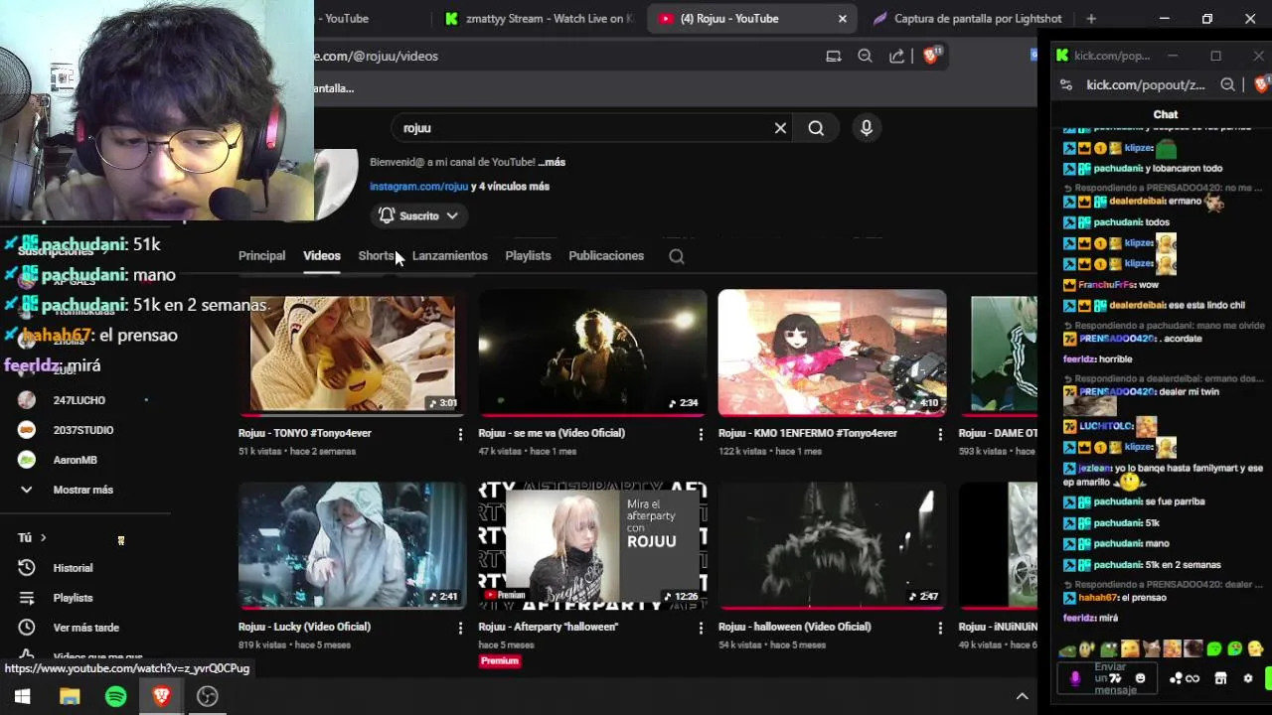Open subscribed channel 2037STUDIO

point(82,430)
